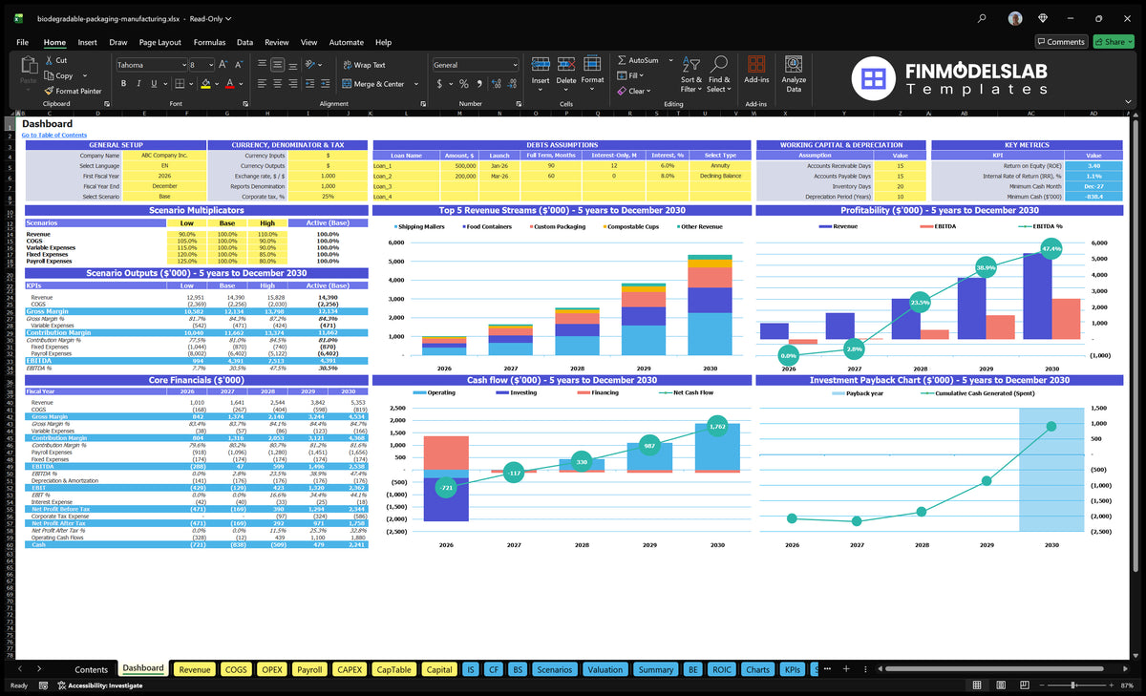
Task: Decrease font size with smaller A
Action: tap(239, 65)
